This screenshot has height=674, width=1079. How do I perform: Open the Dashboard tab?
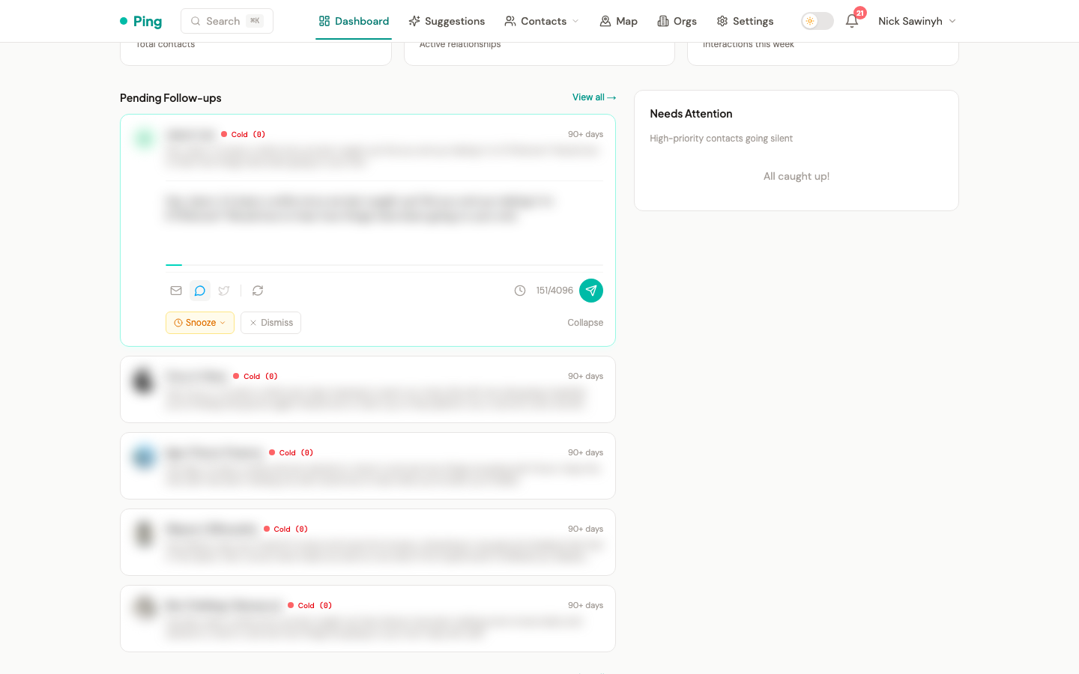(354, 21)
